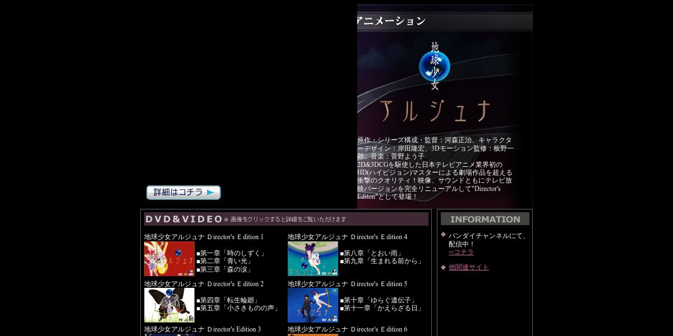The height and width of the screenshot is (336, 673).
Task: Select title 地球少女アルジュナ Director's Edition 1
Action: pyautogui.click(x=204, y=237)
